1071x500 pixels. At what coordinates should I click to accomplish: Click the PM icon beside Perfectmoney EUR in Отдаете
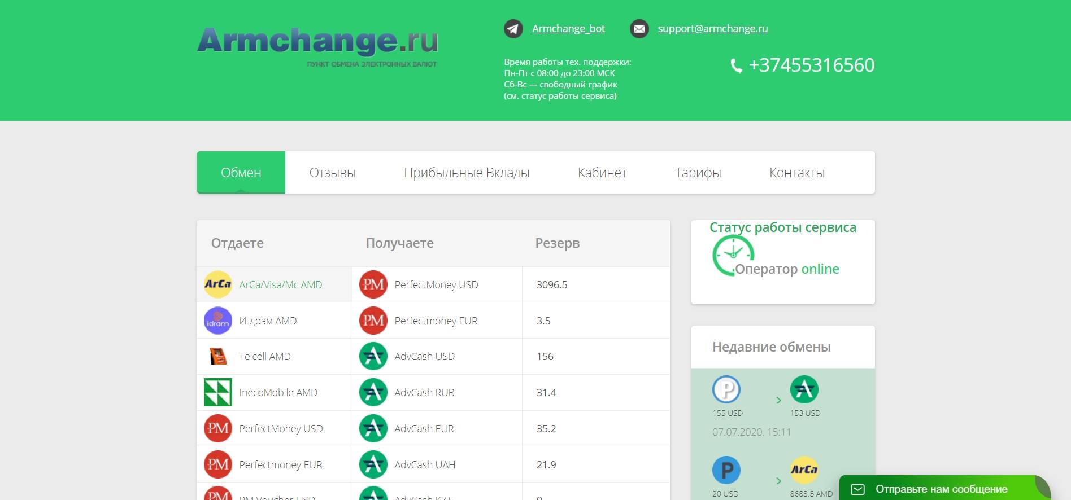[218, 464]
